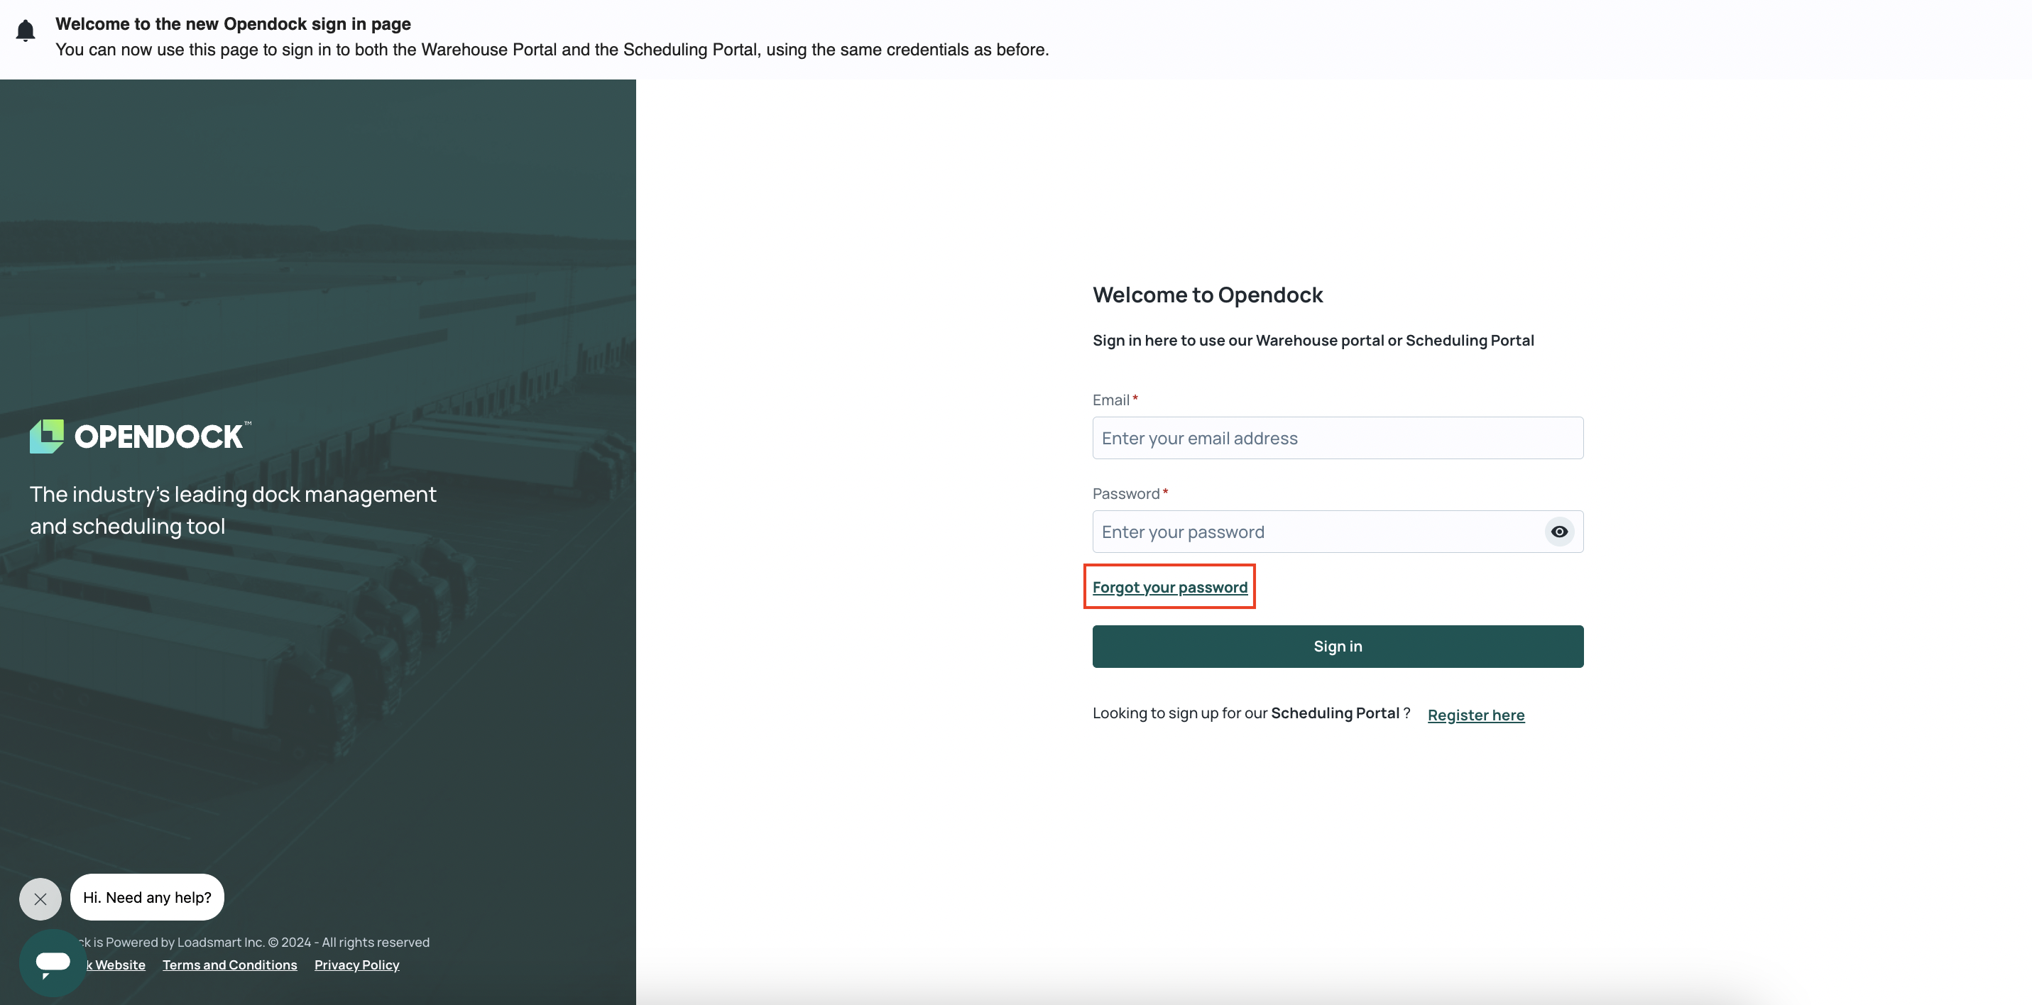Click the 'Looking to sign up' text

coord(1251,713)
